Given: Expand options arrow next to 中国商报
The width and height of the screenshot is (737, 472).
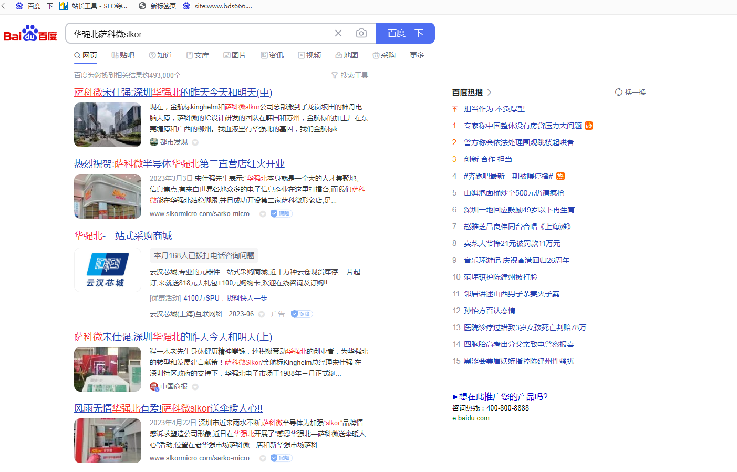Looking at the screenshot, I should 195,387.
